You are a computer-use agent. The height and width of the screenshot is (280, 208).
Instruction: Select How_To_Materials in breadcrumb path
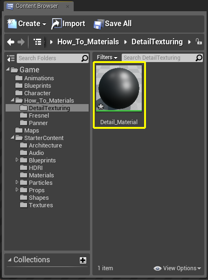point(88,42)
